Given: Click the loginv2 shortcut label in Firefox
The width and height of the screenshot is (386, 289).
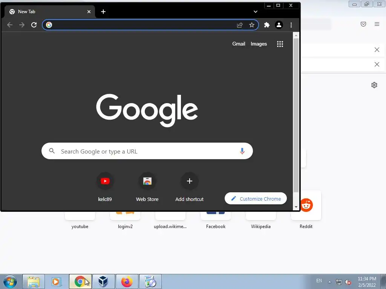Looking at the screenshot, I should [125, 226].
